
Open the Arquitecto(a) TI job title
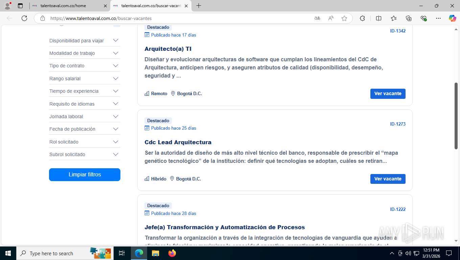168,49
